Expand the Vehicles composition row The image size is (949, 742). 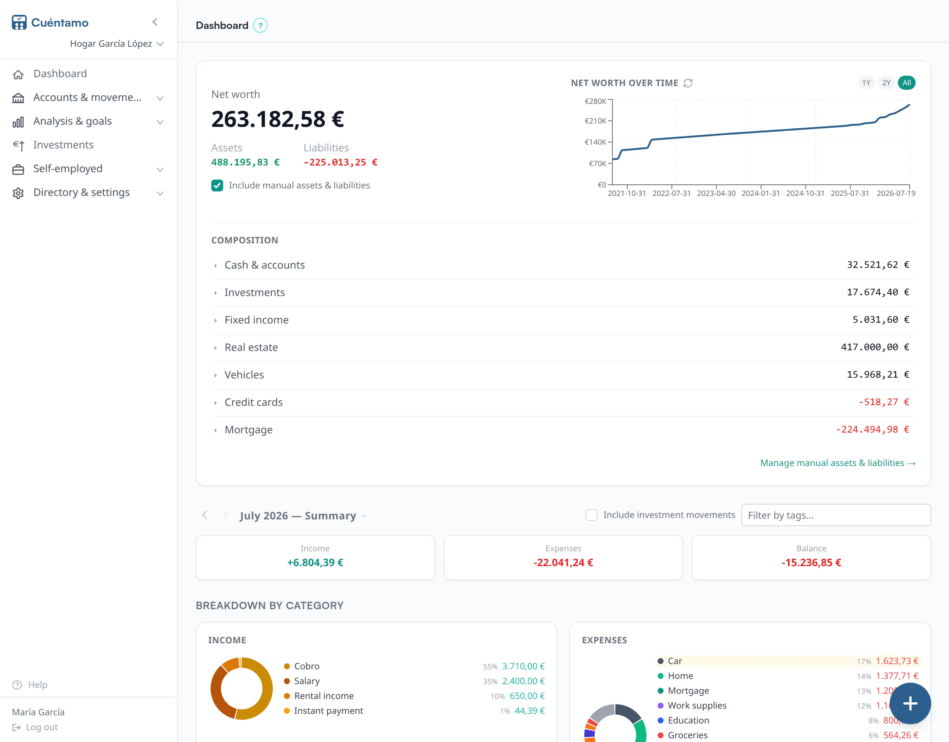563,374
